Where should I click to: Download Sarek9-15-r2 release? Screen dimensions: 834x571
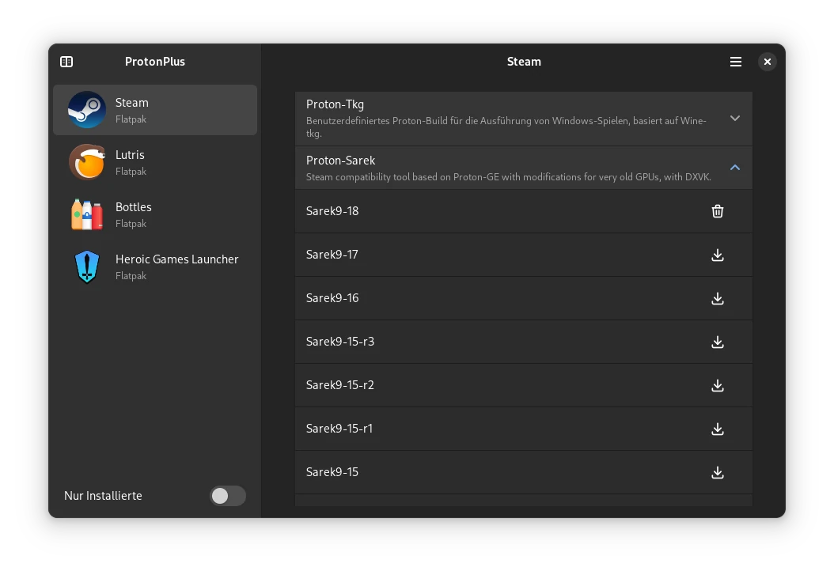coord(717,385)
